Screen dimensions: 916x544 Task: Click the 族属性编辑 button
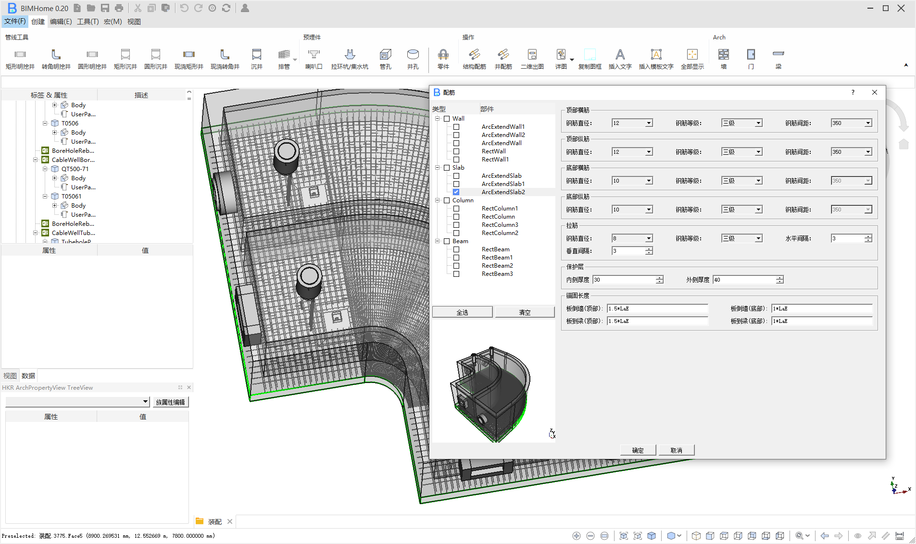point(171,402)
